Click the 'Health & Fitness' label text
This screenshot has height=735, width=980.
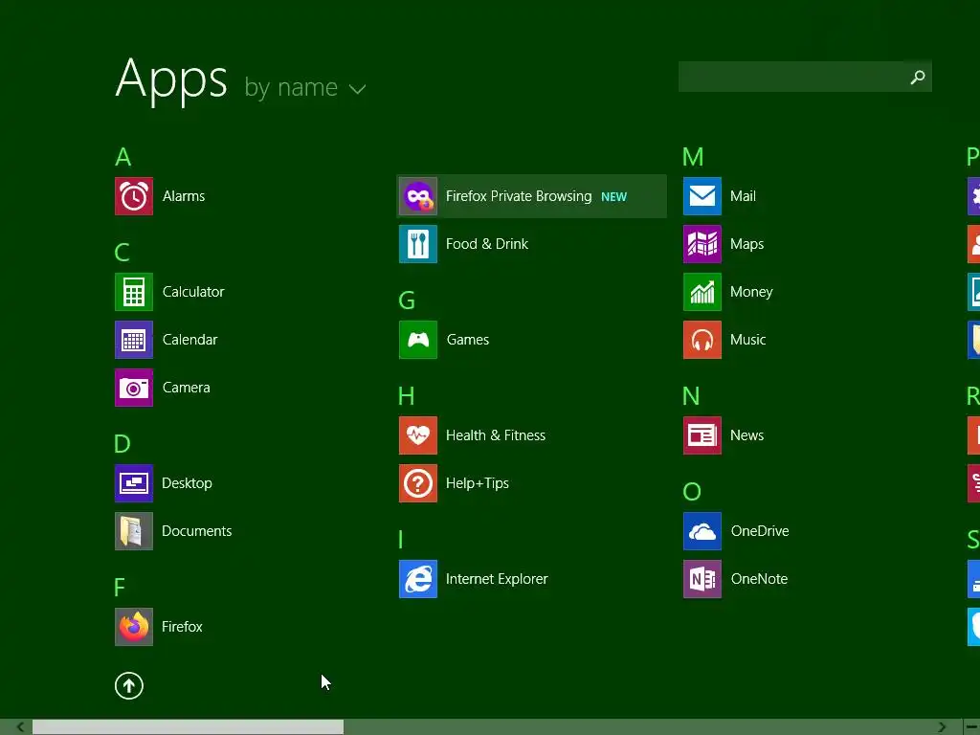tap(496, 435)
